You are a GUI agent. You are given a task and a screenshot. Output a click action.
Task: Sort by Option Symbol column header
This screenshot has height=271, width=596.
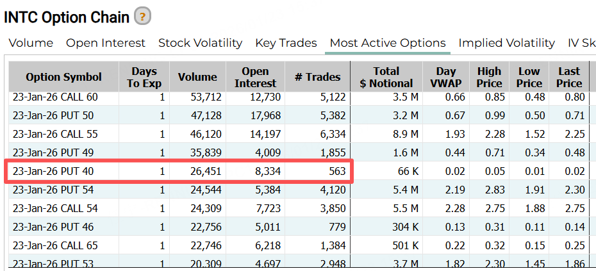click(x=63, y=77)
